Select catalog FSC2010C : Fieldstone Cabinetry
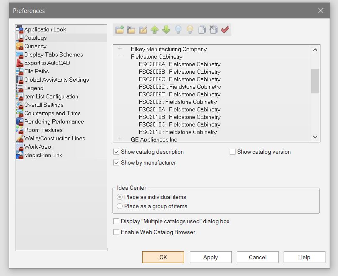 click(x=180, y=124)
